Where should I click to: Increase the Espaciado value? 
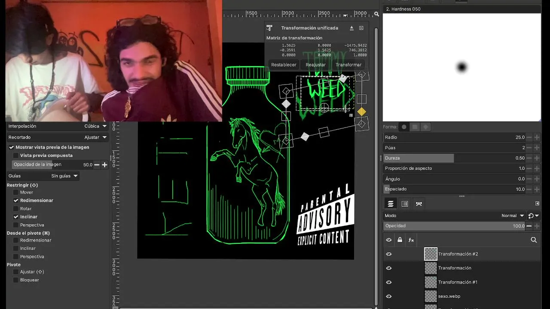(537, 189)
